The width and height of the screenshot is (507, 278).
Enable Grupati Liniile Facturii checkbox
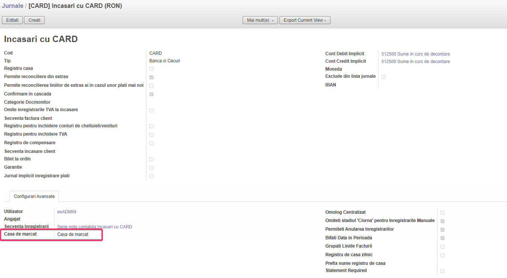(x=442, y=247)
